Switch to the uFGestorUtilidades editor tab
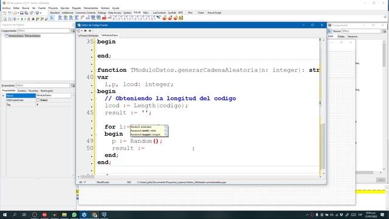This screenshot has width=389, height=219. (88, 35)
